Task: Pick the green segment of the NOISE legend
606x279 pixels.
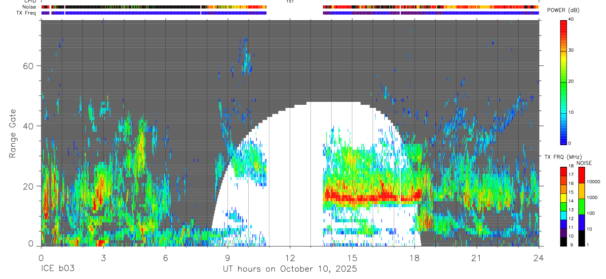Action: [581, 206]
